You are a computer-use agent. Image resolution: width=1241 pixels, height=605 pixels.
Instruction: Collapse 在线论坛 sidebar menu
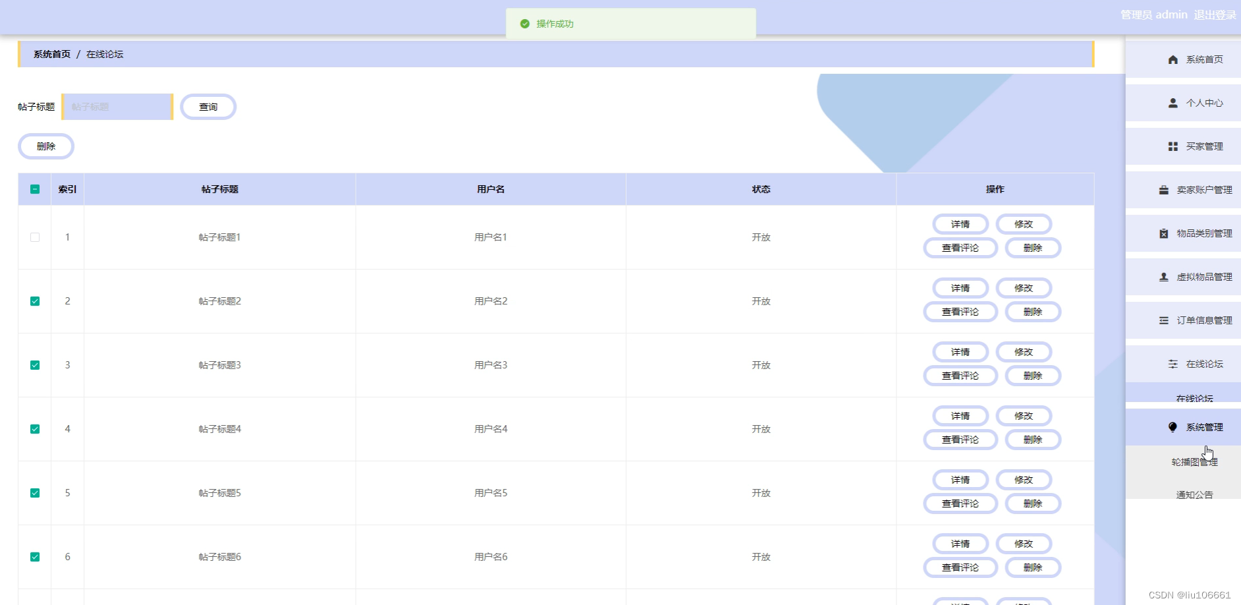tap(1183, 364)
